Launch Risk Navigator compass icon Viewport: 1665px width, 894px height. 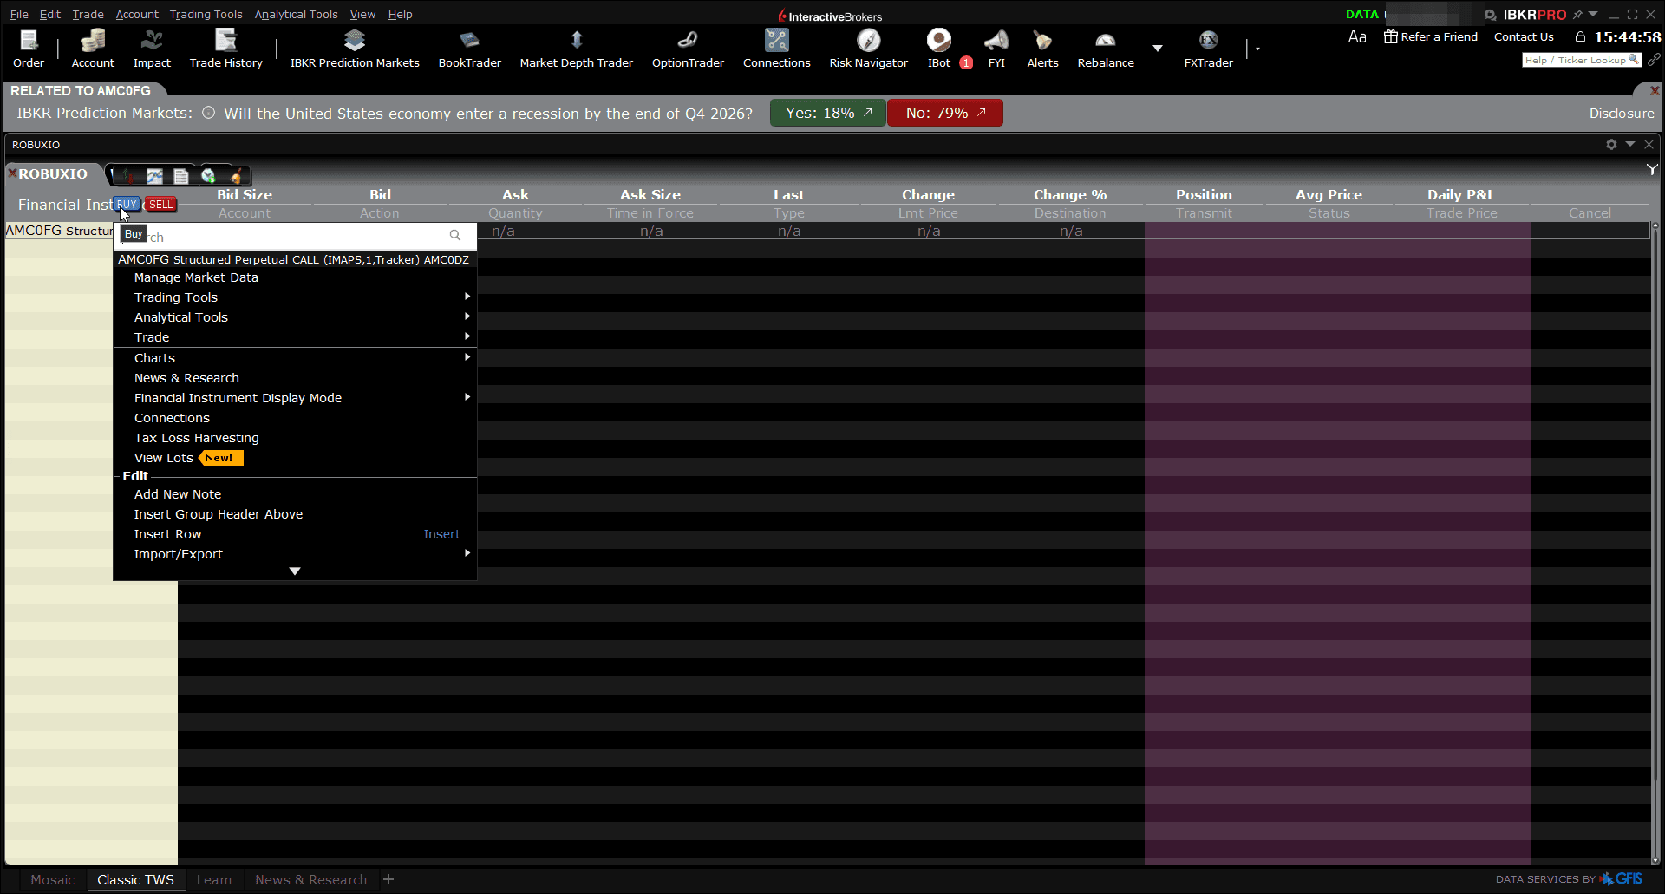click(868, 49)
